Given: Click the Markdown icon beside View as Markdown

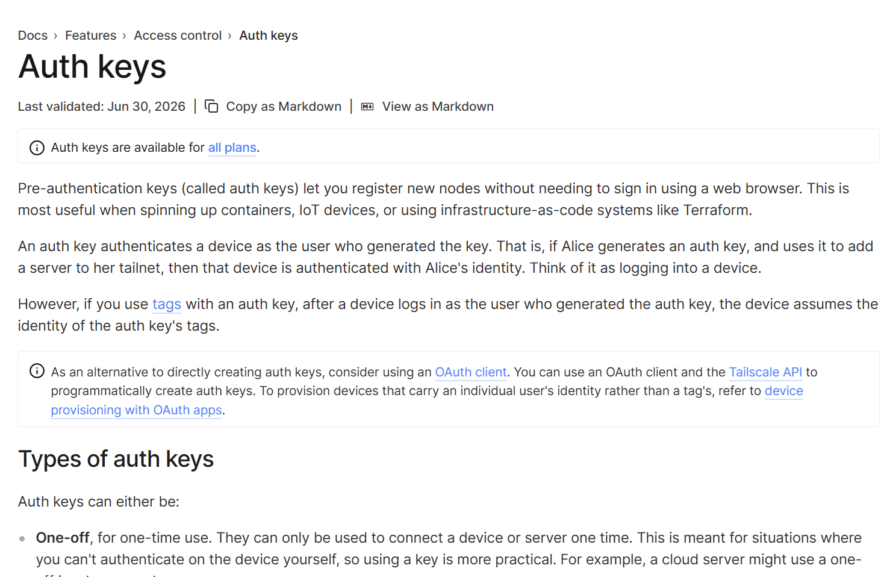Looking at the screenshot, I should (367, 107).
